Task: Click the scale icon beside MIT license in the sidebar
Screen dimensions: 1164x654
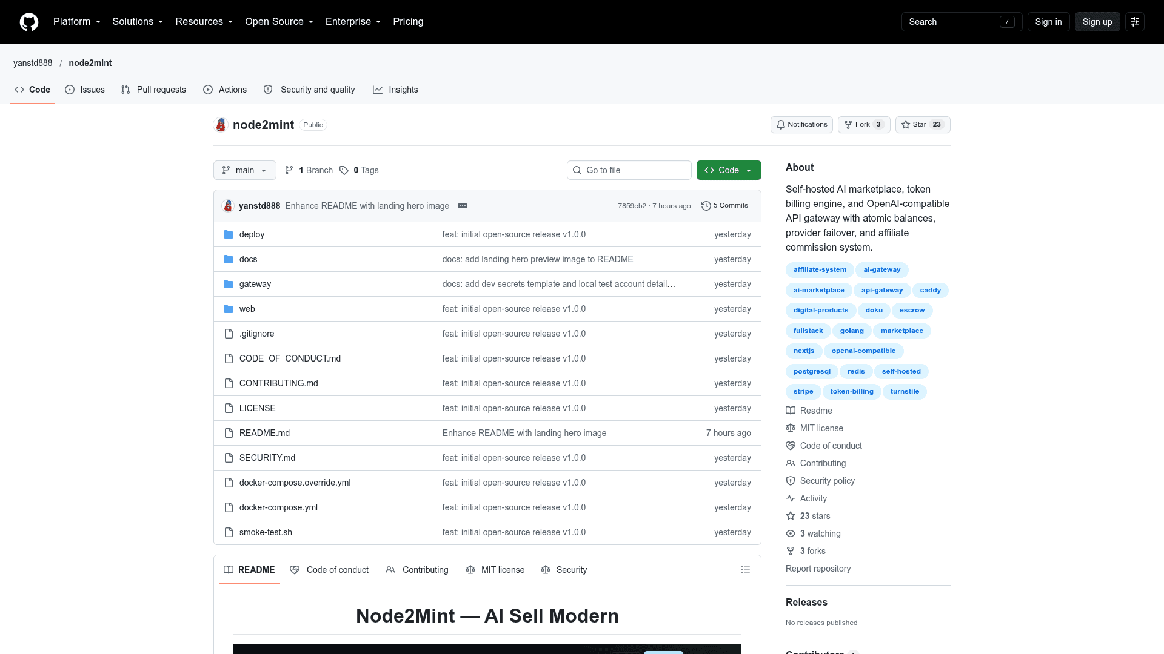Action: 791,428
